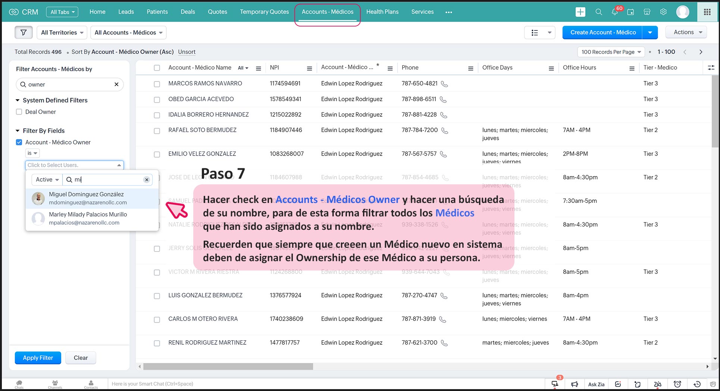Open the notifications bell icon

tap(614, 12)
